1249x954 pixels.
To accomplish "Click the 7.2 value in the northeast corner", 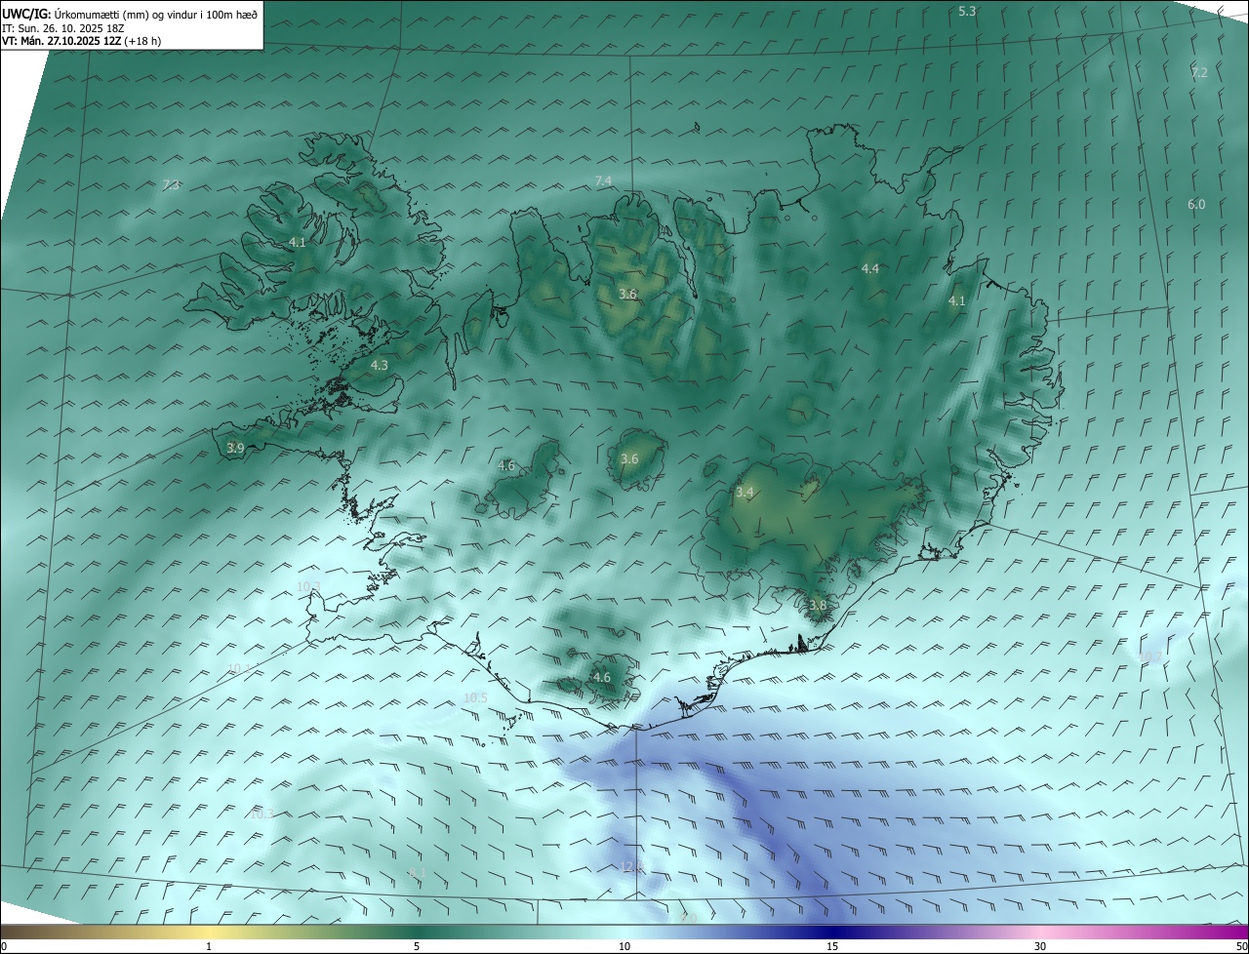I will pos(1199,73).
